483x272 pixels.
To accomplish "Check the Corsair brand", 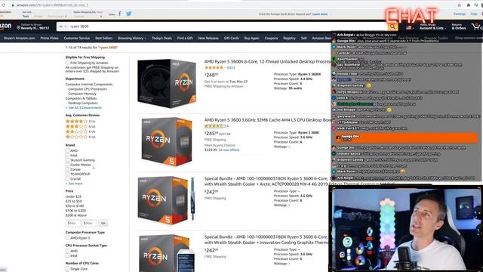I will click(x=67, y=169).
